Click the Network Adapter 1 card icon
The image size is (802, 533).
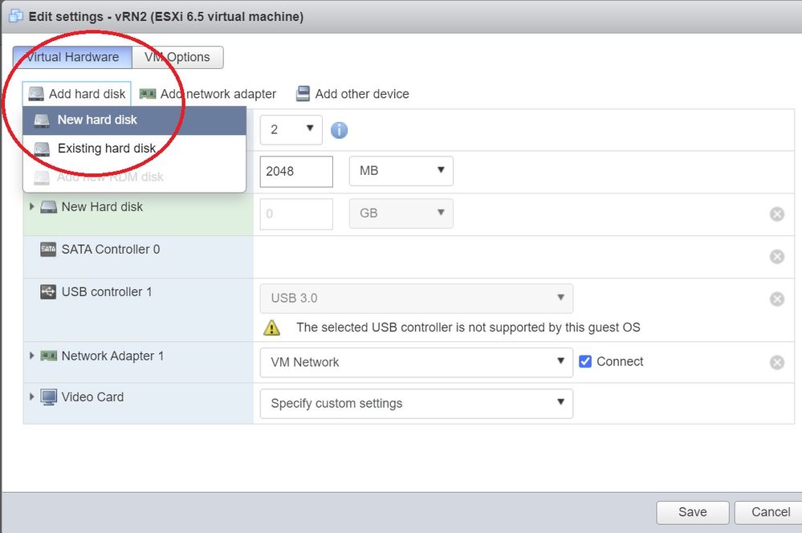pyautogui.click(x=49, y=356)
